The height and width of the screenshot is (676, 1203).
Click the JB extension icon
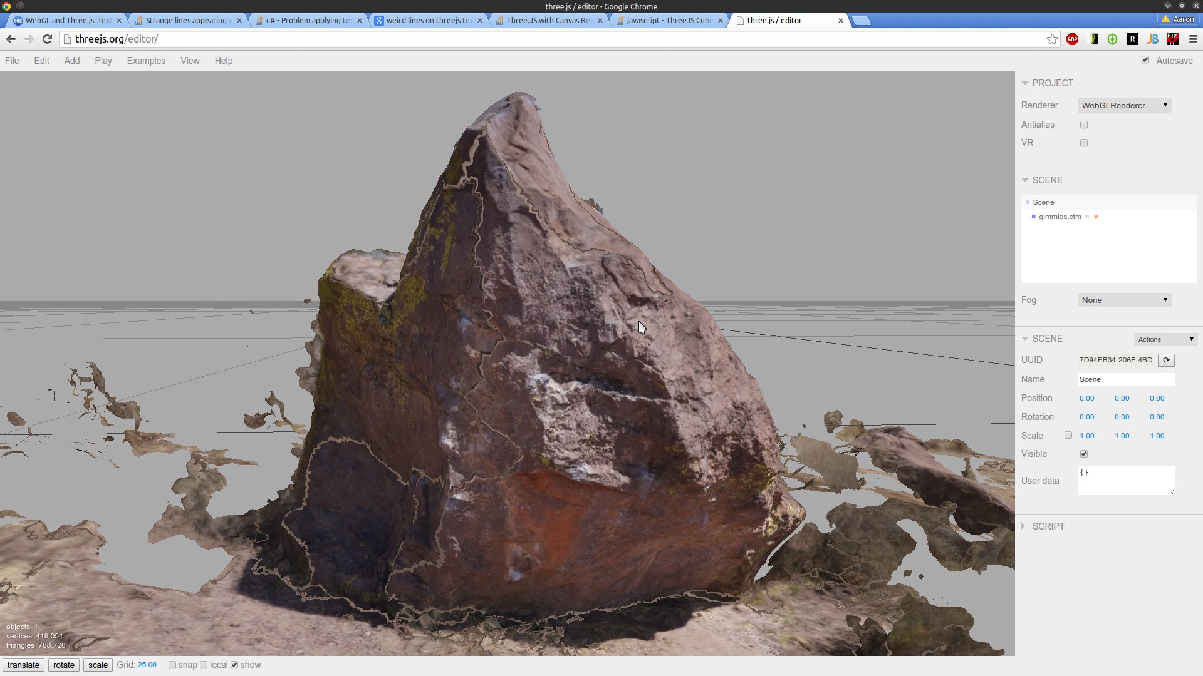coord(1152,39)
